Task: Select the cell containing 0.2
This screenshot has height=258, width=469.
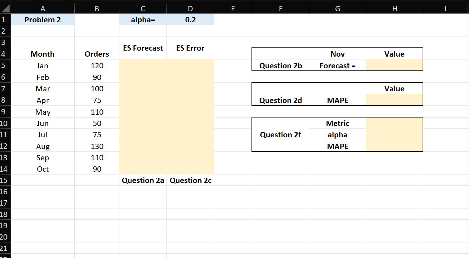Action: [x=190, y=19]
